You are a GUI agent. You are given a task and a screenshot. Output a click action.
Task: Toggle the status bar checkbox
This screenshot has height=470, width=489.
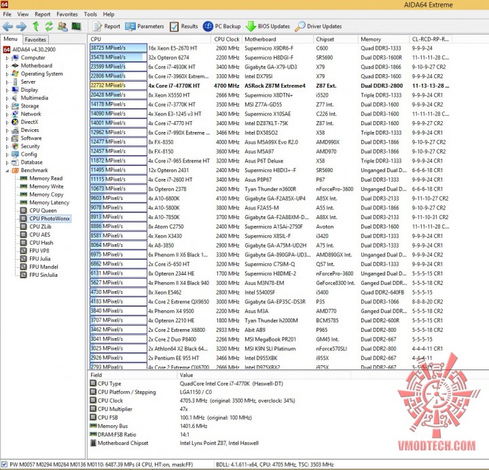(x=4, y=465)
